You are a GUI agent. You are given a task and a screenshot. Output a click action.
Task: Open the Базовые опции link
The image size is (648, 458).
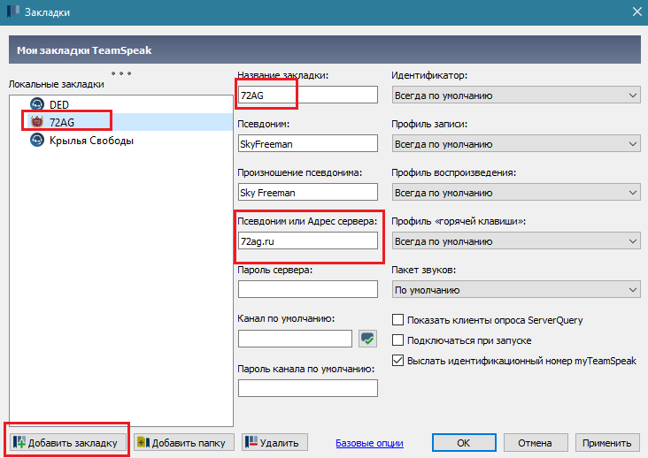pos(369,443)
